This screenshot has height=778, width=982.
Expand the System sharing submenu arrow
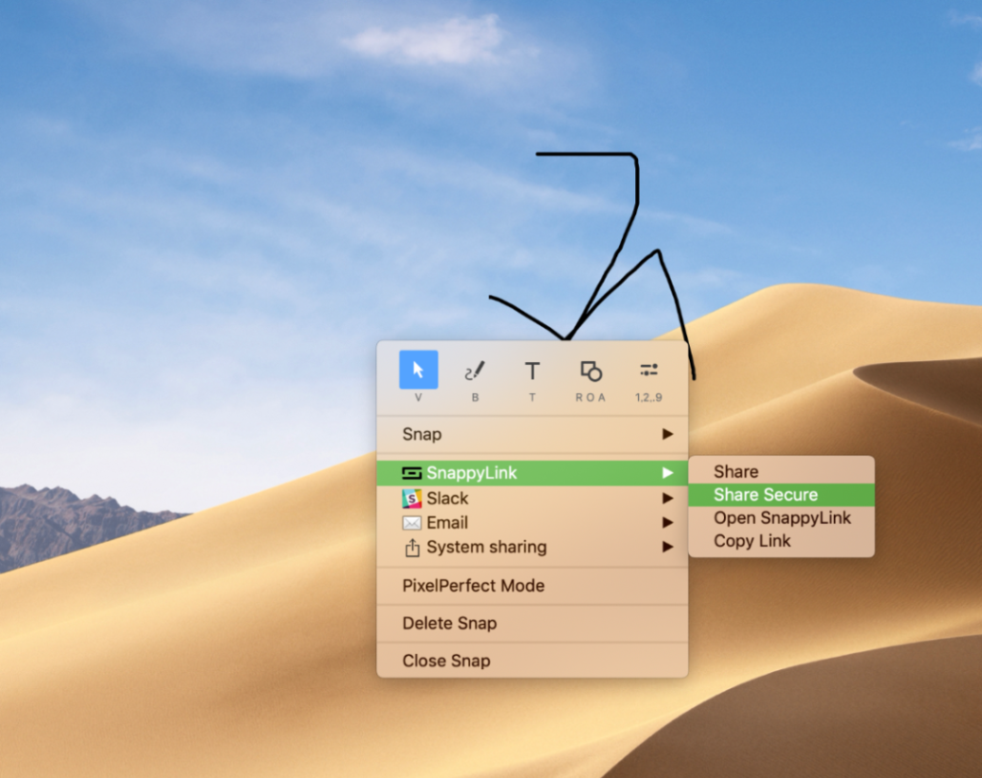tap(668, 547)
